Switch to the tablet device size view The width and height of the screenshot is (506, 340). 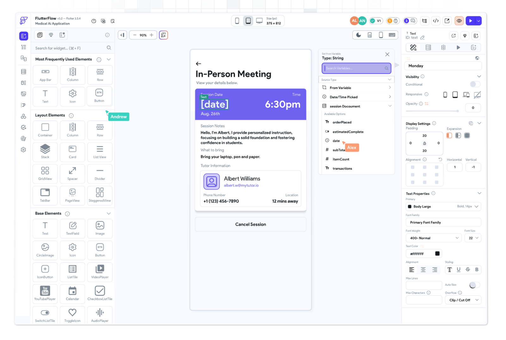click(x=248, y=20)
